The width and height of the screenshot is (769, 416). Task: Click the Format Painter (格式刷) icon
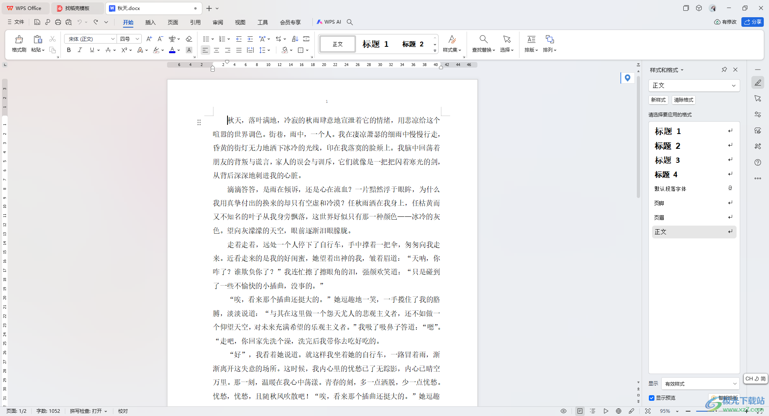tap(19, 39)
